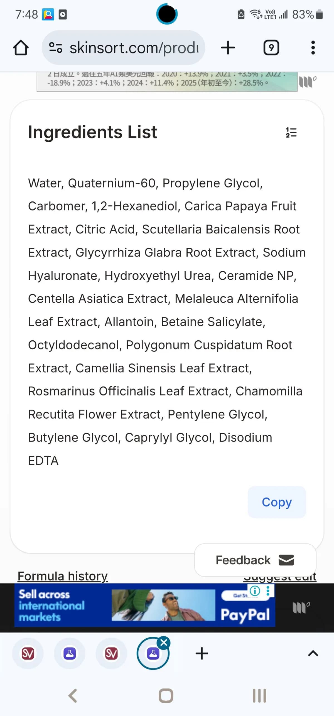This screenshot has width=334, height=716.
Task: Add new tab from bottom bar
Action: click(x=202, y=653)
